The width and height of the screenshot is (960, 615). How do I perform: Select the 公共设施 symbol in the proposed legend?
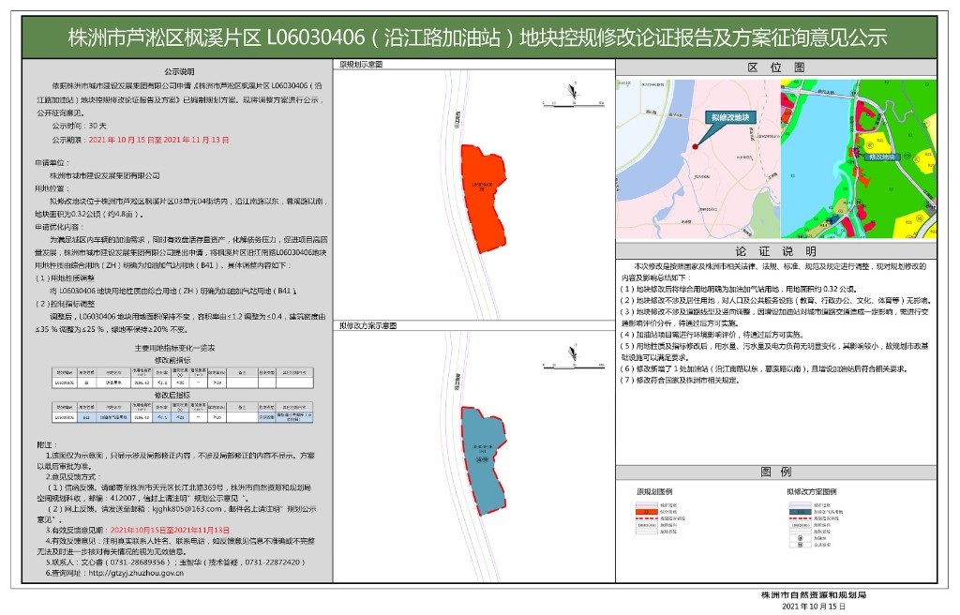point(800,546)
